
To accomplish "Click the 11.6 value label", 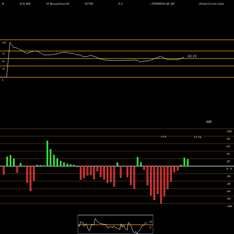I will click(163, 137).
